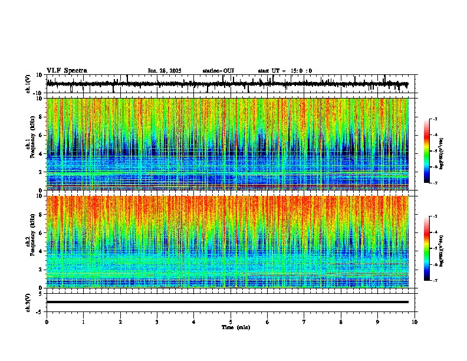Click time axis tick label "7"
This screenshot has height=361, width=467.
304,322
